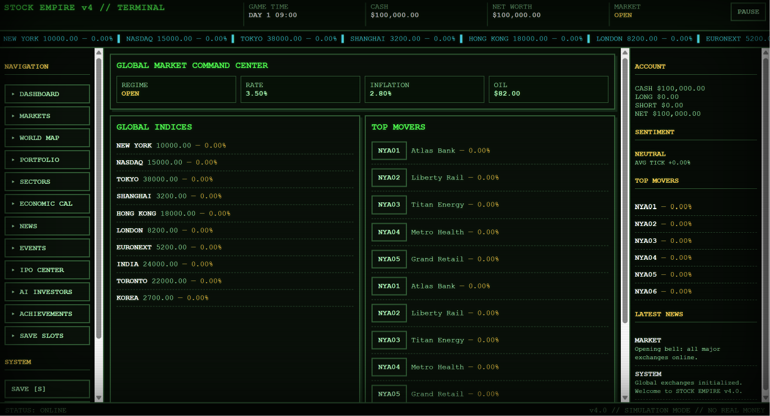Click TORONTO 22000.00 index row
The width and height of the screenshot is (770, 416).
coord(235,281)
